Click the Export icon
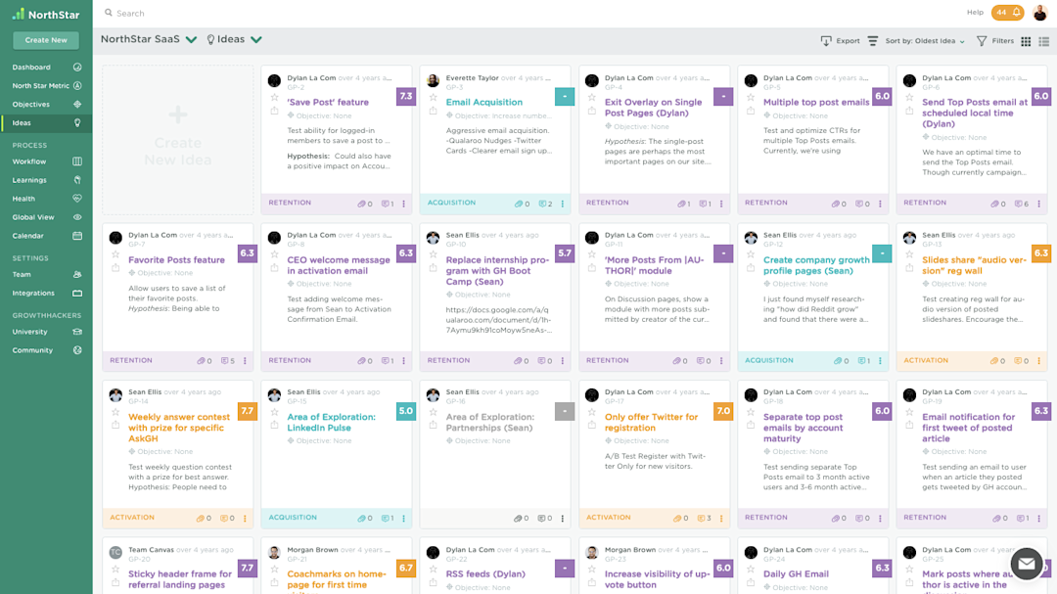The image size is (1057, 594). click(x=826, y=41)
